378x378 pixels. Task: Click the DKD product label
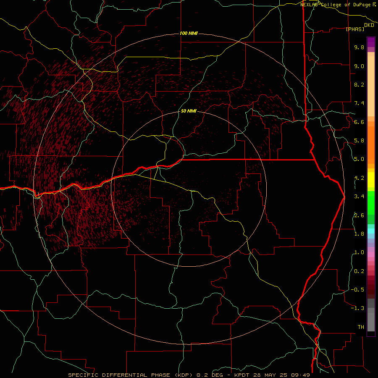pyautogui.click(x=369, y=25)
